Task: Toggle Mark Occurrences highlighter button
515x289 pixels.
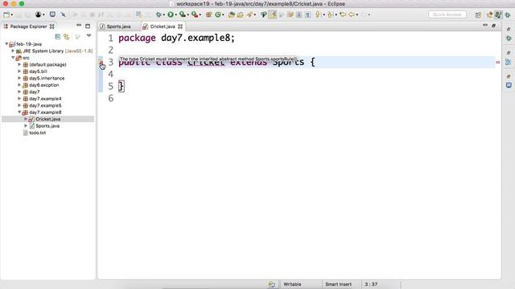Action: 272,14
